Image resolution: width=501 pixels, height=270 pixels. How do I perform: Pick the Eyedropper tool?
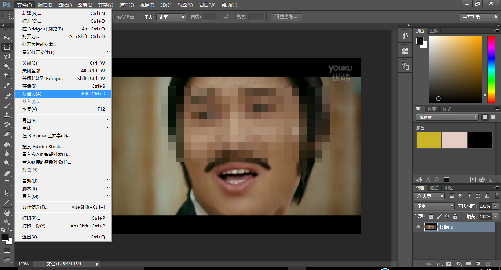click(7, 86)
